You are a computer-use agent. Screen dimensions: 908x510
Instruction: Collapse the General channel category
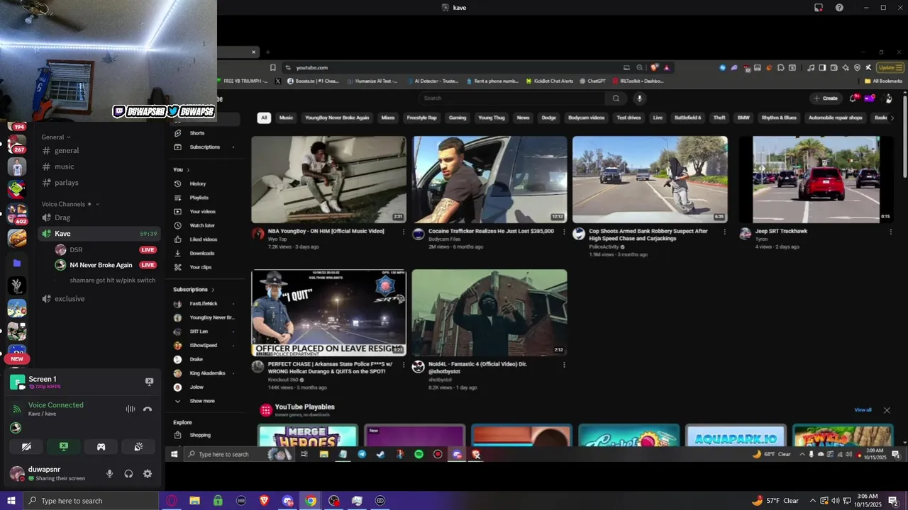[x=55, y=137]
